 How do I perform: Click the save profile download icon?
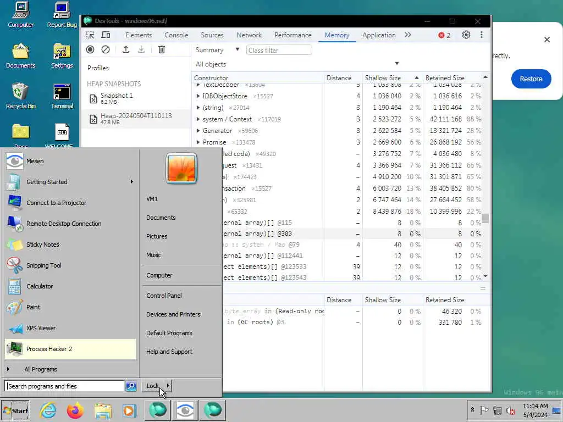coord(141,49)
